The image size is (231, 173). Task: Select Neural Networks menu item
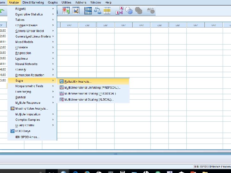coord(32,64)
